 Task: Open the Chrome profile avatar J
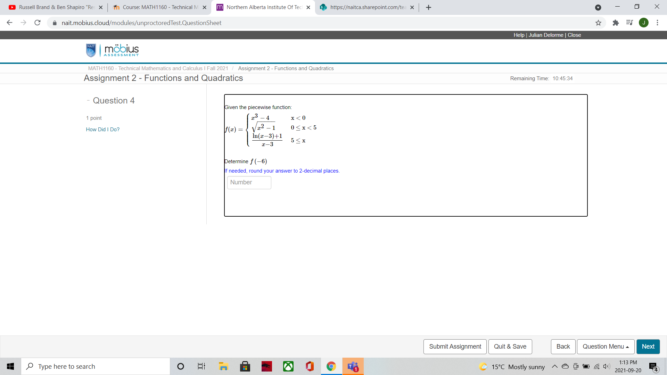[x=643, y=23]
